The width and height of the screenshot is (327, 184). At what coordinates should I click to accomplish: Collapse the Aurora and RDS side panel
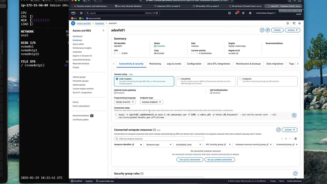(103, 30)
